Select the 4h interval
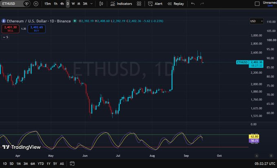Viewport: 277px width, 168px height. tap(62, 4)
